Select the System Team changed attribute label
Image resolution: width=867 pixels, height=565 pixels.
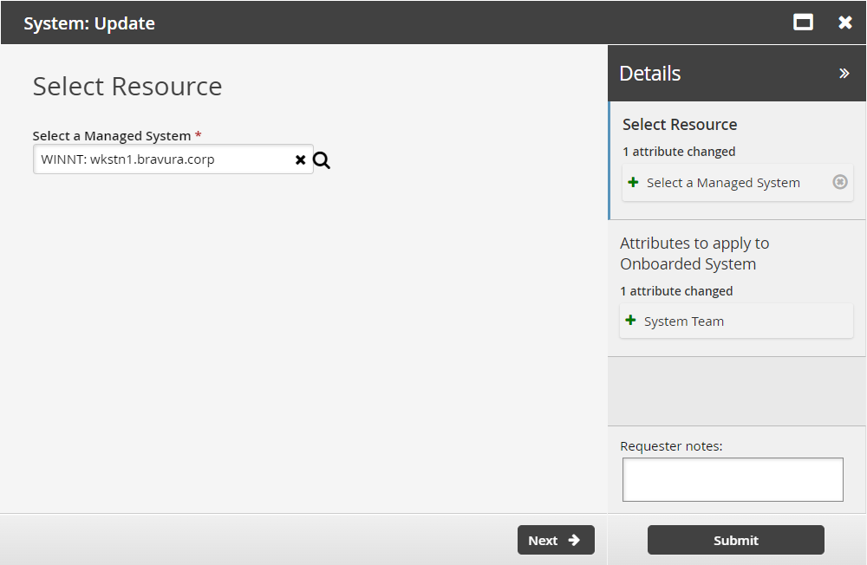[684, 321]
